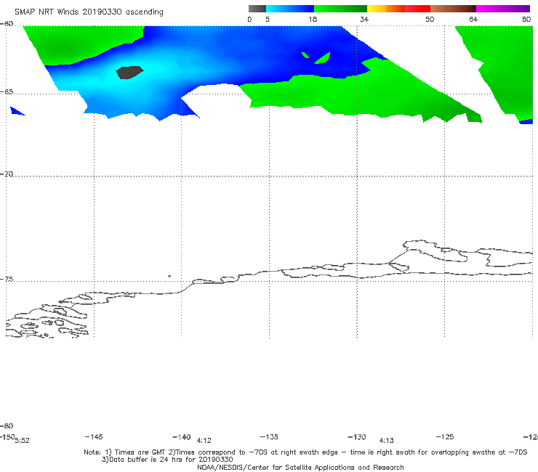Screen dimensions: 538x472
Task: Click the latitude label '-75'
Action: pos(7,279)
